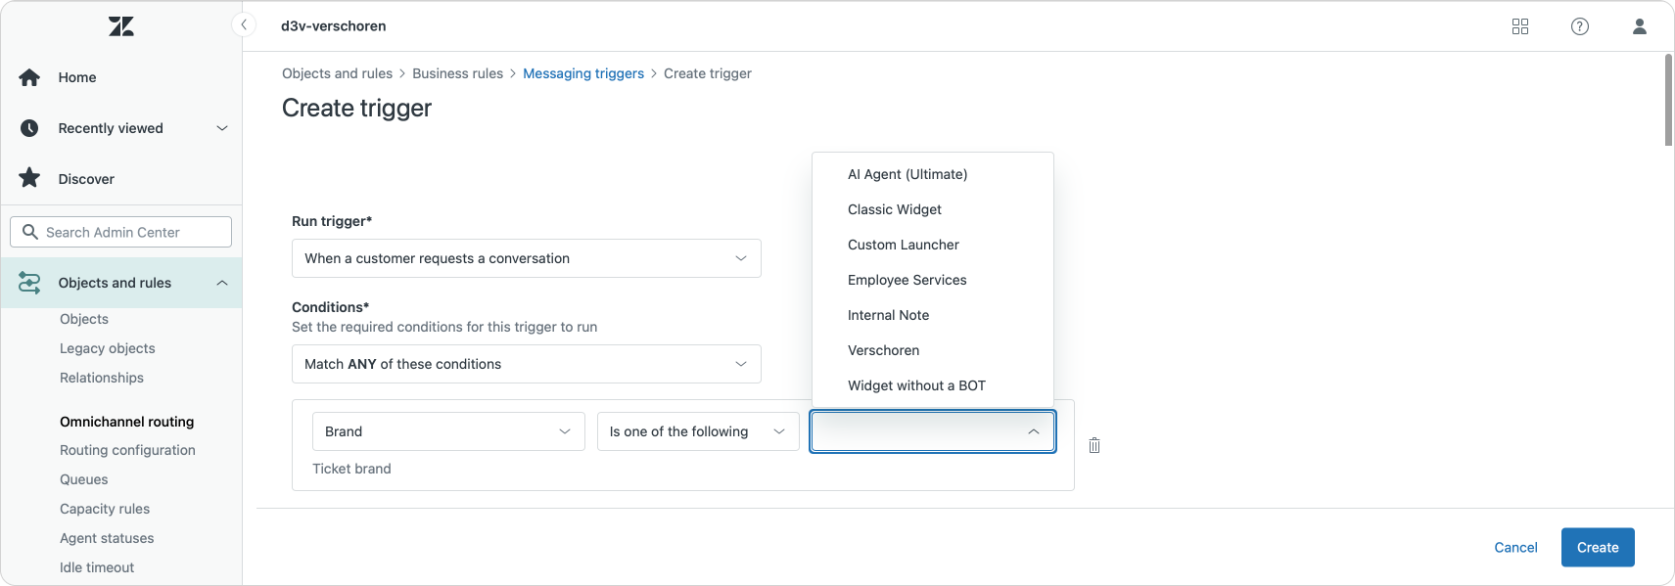Screen dimensions: 1675x586
Task: Select Verschoren from the brand list
Action: [883, 350]
